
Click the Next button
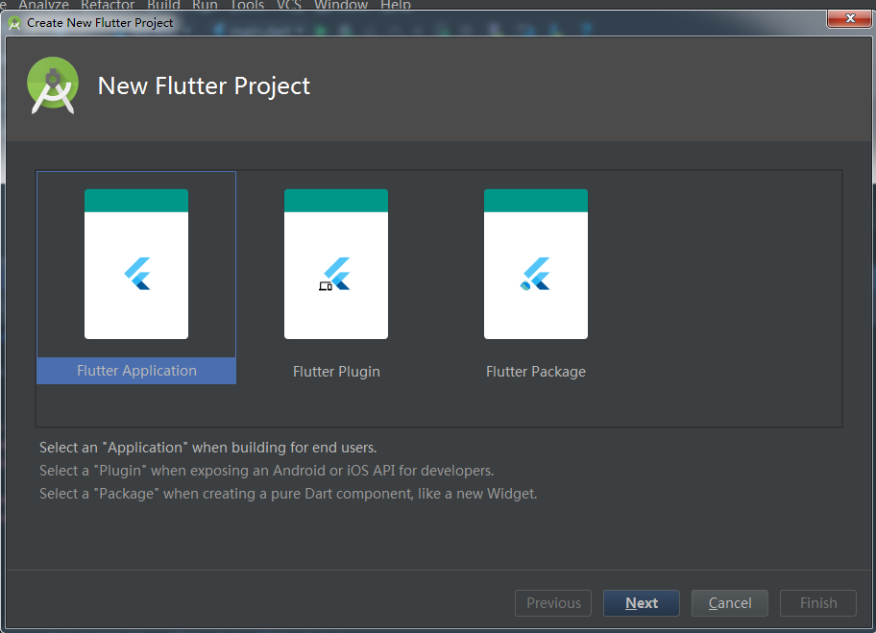click(642, 603)
